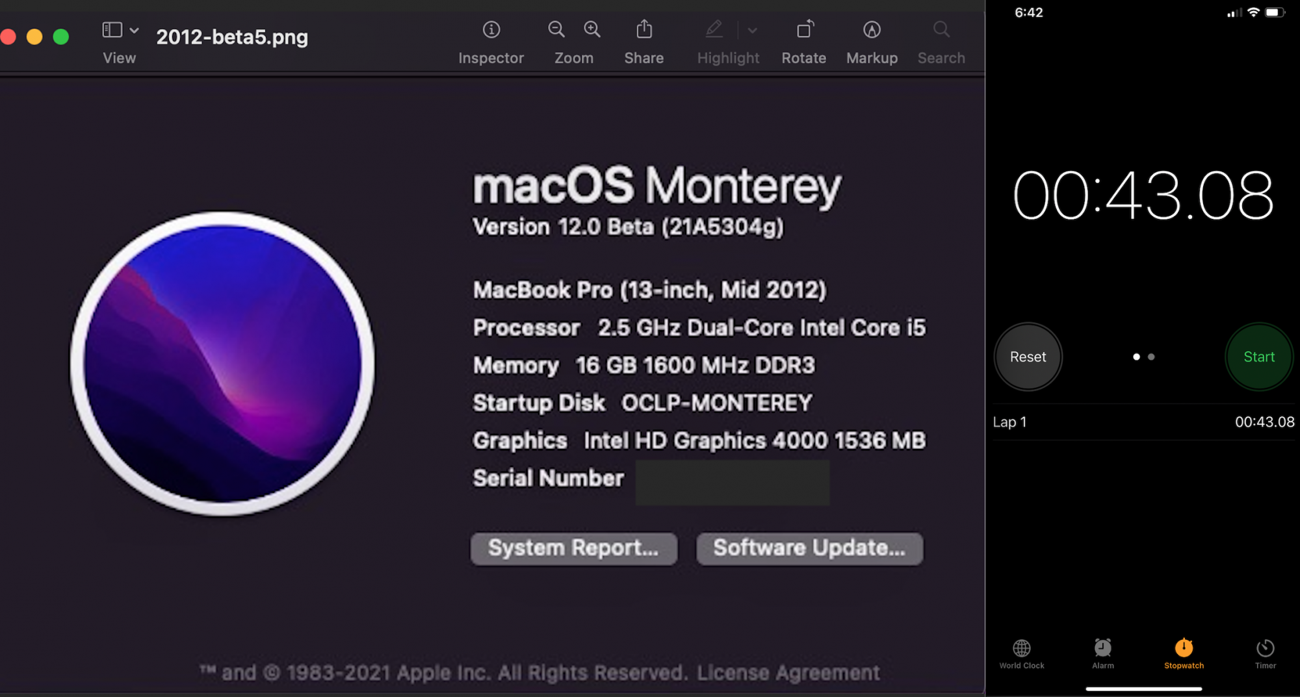This screenshot has width=1300, height=697.
Task: Switch to the Timer tab
Action: click(x=1266, y=654)
